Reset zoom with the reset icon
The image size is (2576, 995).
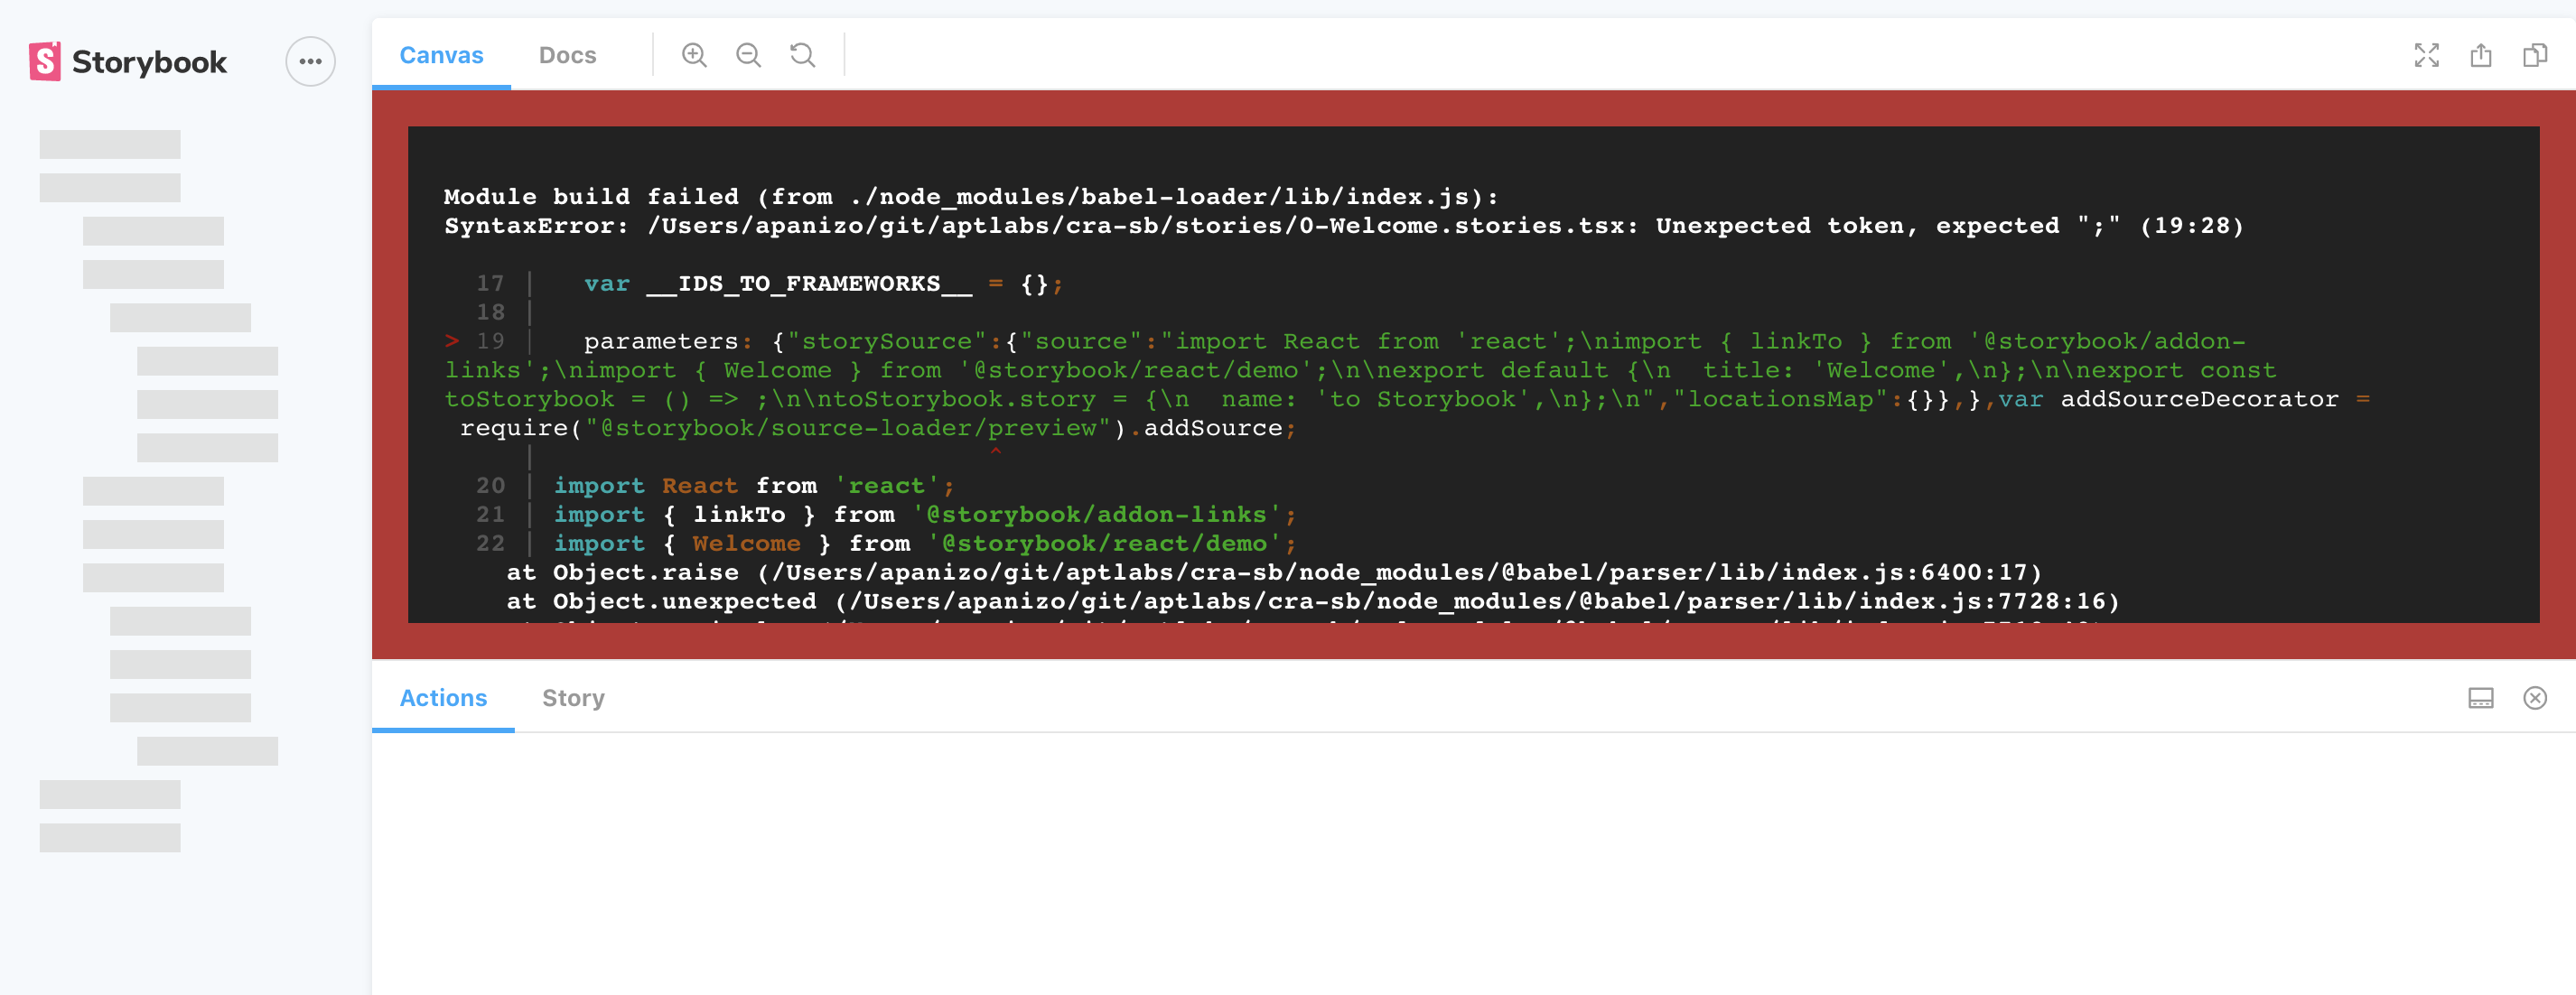point(802,55)
